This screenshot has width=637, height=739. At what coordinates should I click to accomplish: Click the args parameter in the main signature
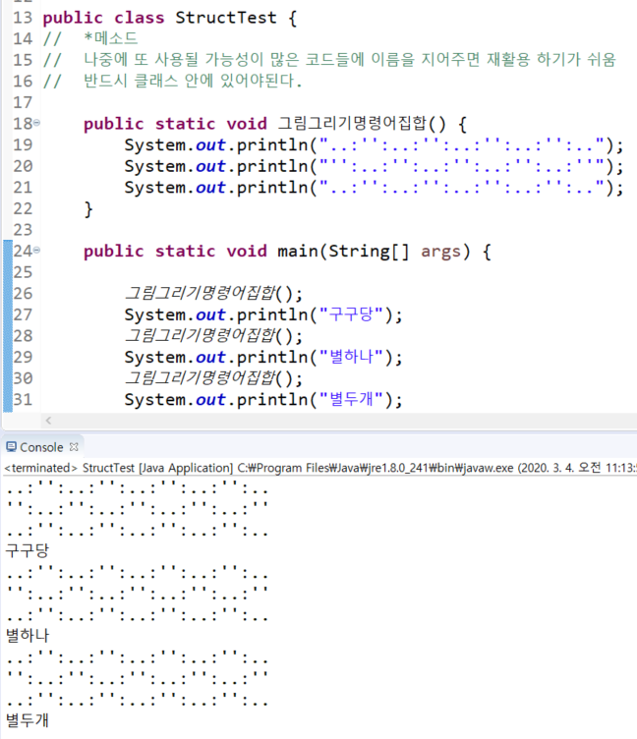tap(440, 252)
